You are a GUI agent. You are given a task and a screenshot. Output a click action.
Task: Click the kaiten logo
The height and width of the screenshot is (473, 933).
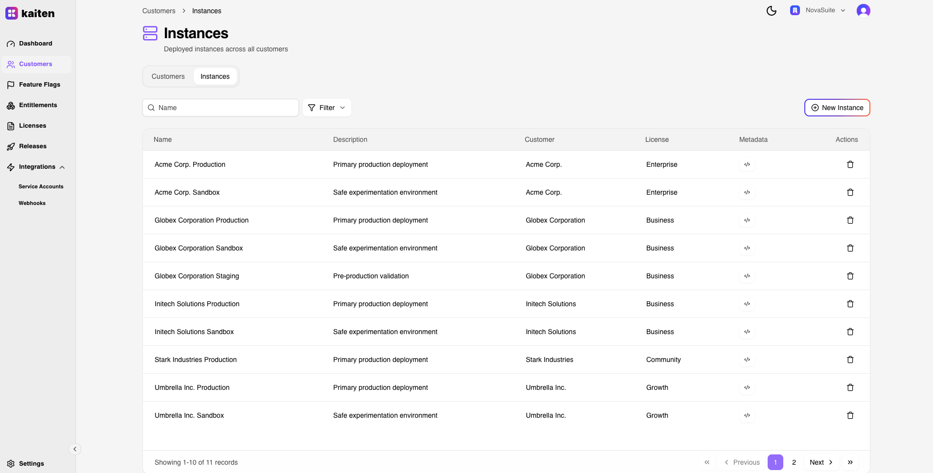[x=30, y=13]
